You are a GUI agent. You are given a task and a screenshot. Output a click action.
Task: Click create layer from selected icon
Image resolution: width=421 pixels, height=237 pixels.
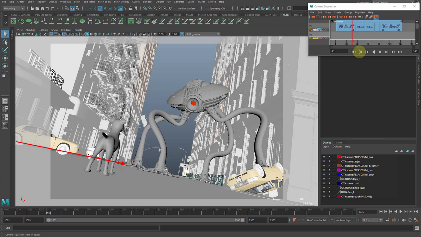tap(413, 151)
